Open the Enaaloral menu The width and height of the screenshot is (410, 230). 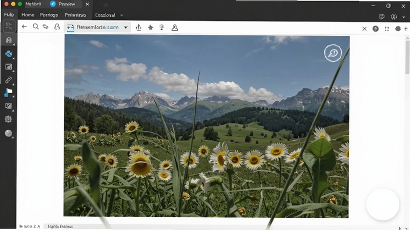pos(105,15)
